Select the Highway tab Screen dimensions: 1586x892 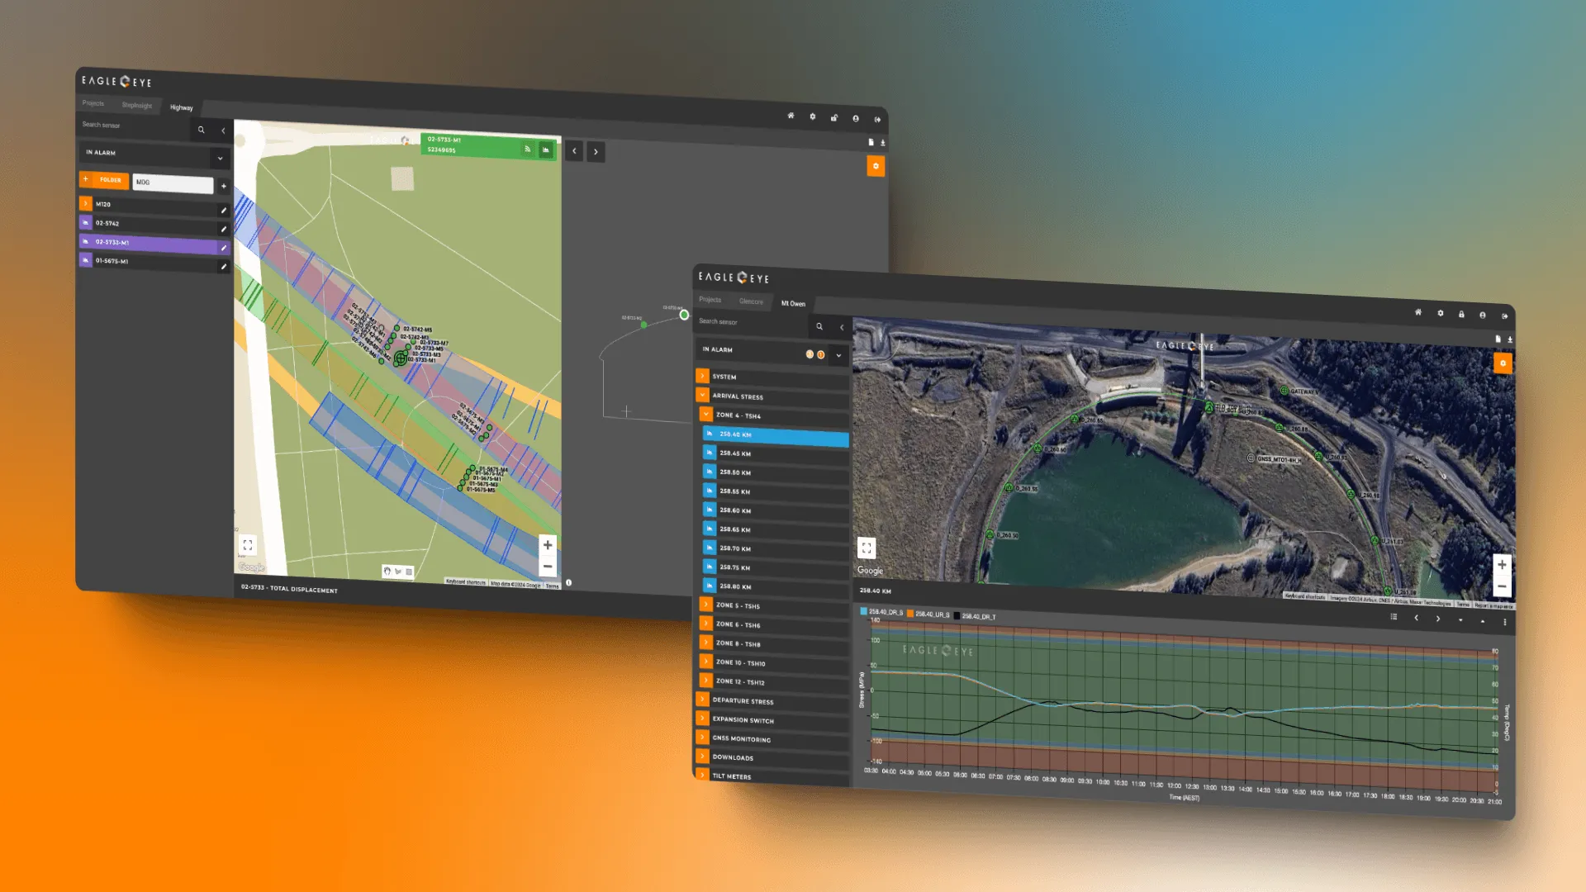point(180,107)
